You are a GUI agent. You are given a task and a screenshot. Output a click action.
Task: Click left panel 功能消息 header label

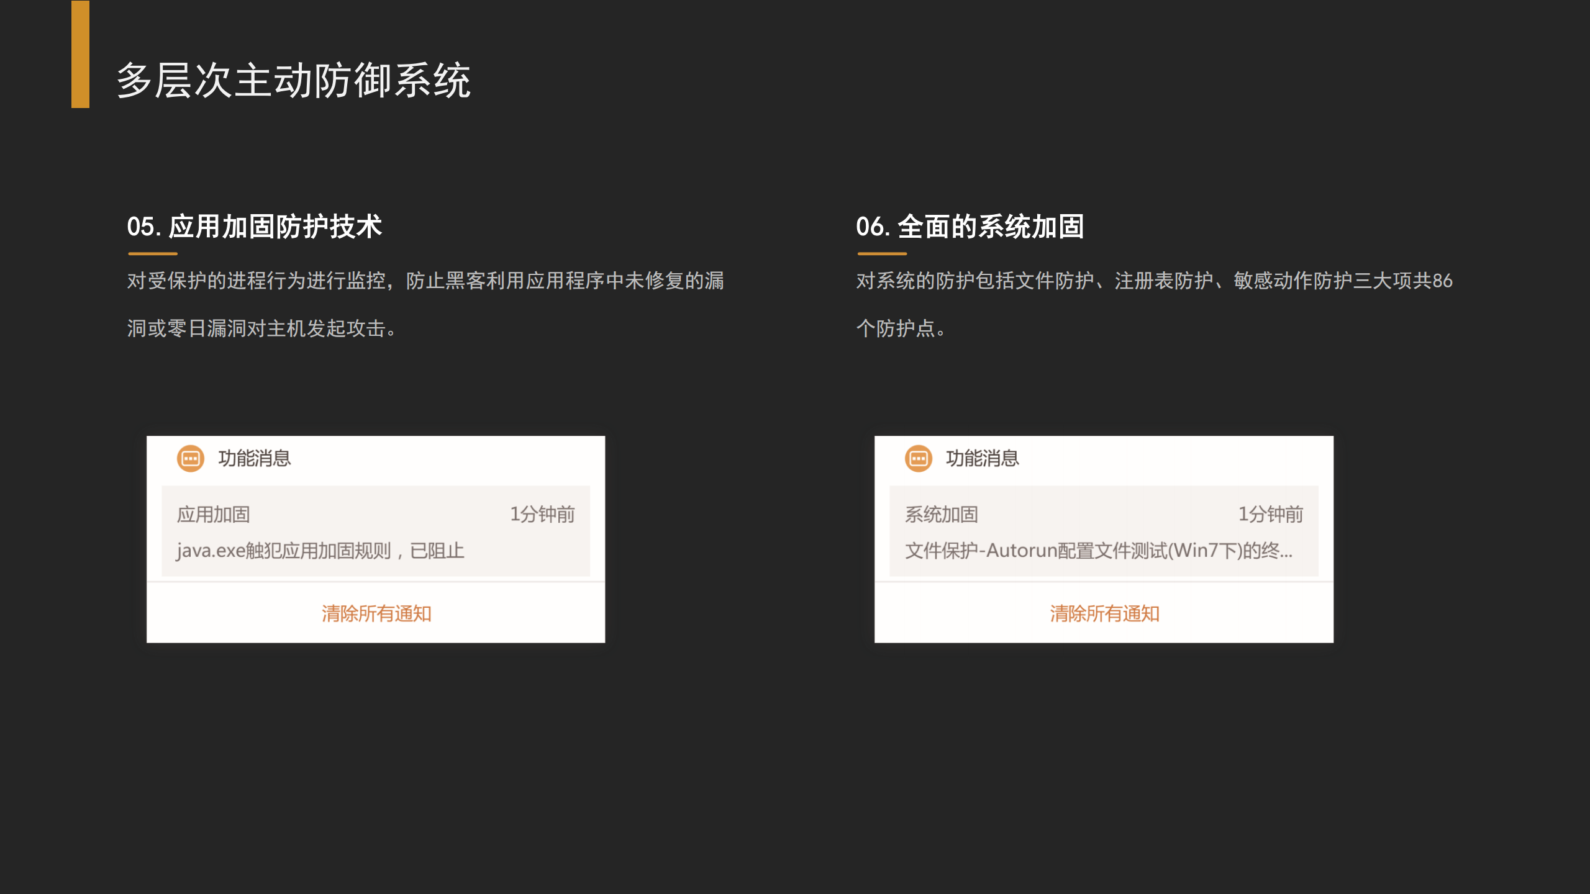(255, 459)
